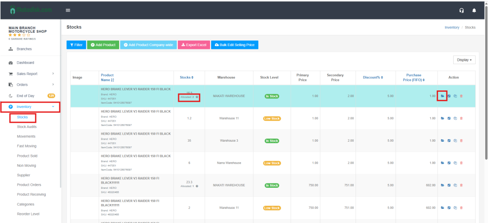Click the edit icon in Warehouse 11 row
Viewport: 488px width, 223px height.
pyautogui.click(x=448, y=118)
